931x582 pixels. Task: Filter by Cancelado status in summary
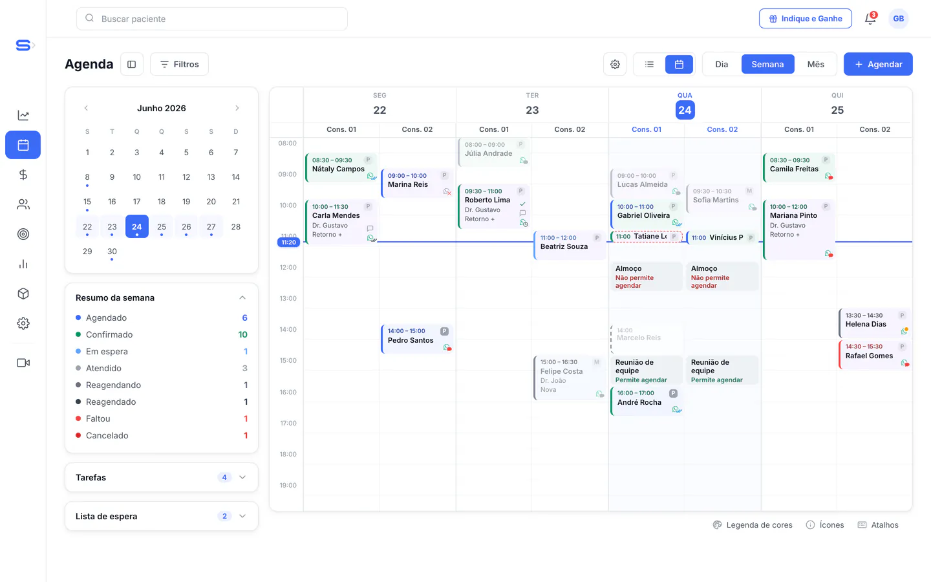point(162,435)
